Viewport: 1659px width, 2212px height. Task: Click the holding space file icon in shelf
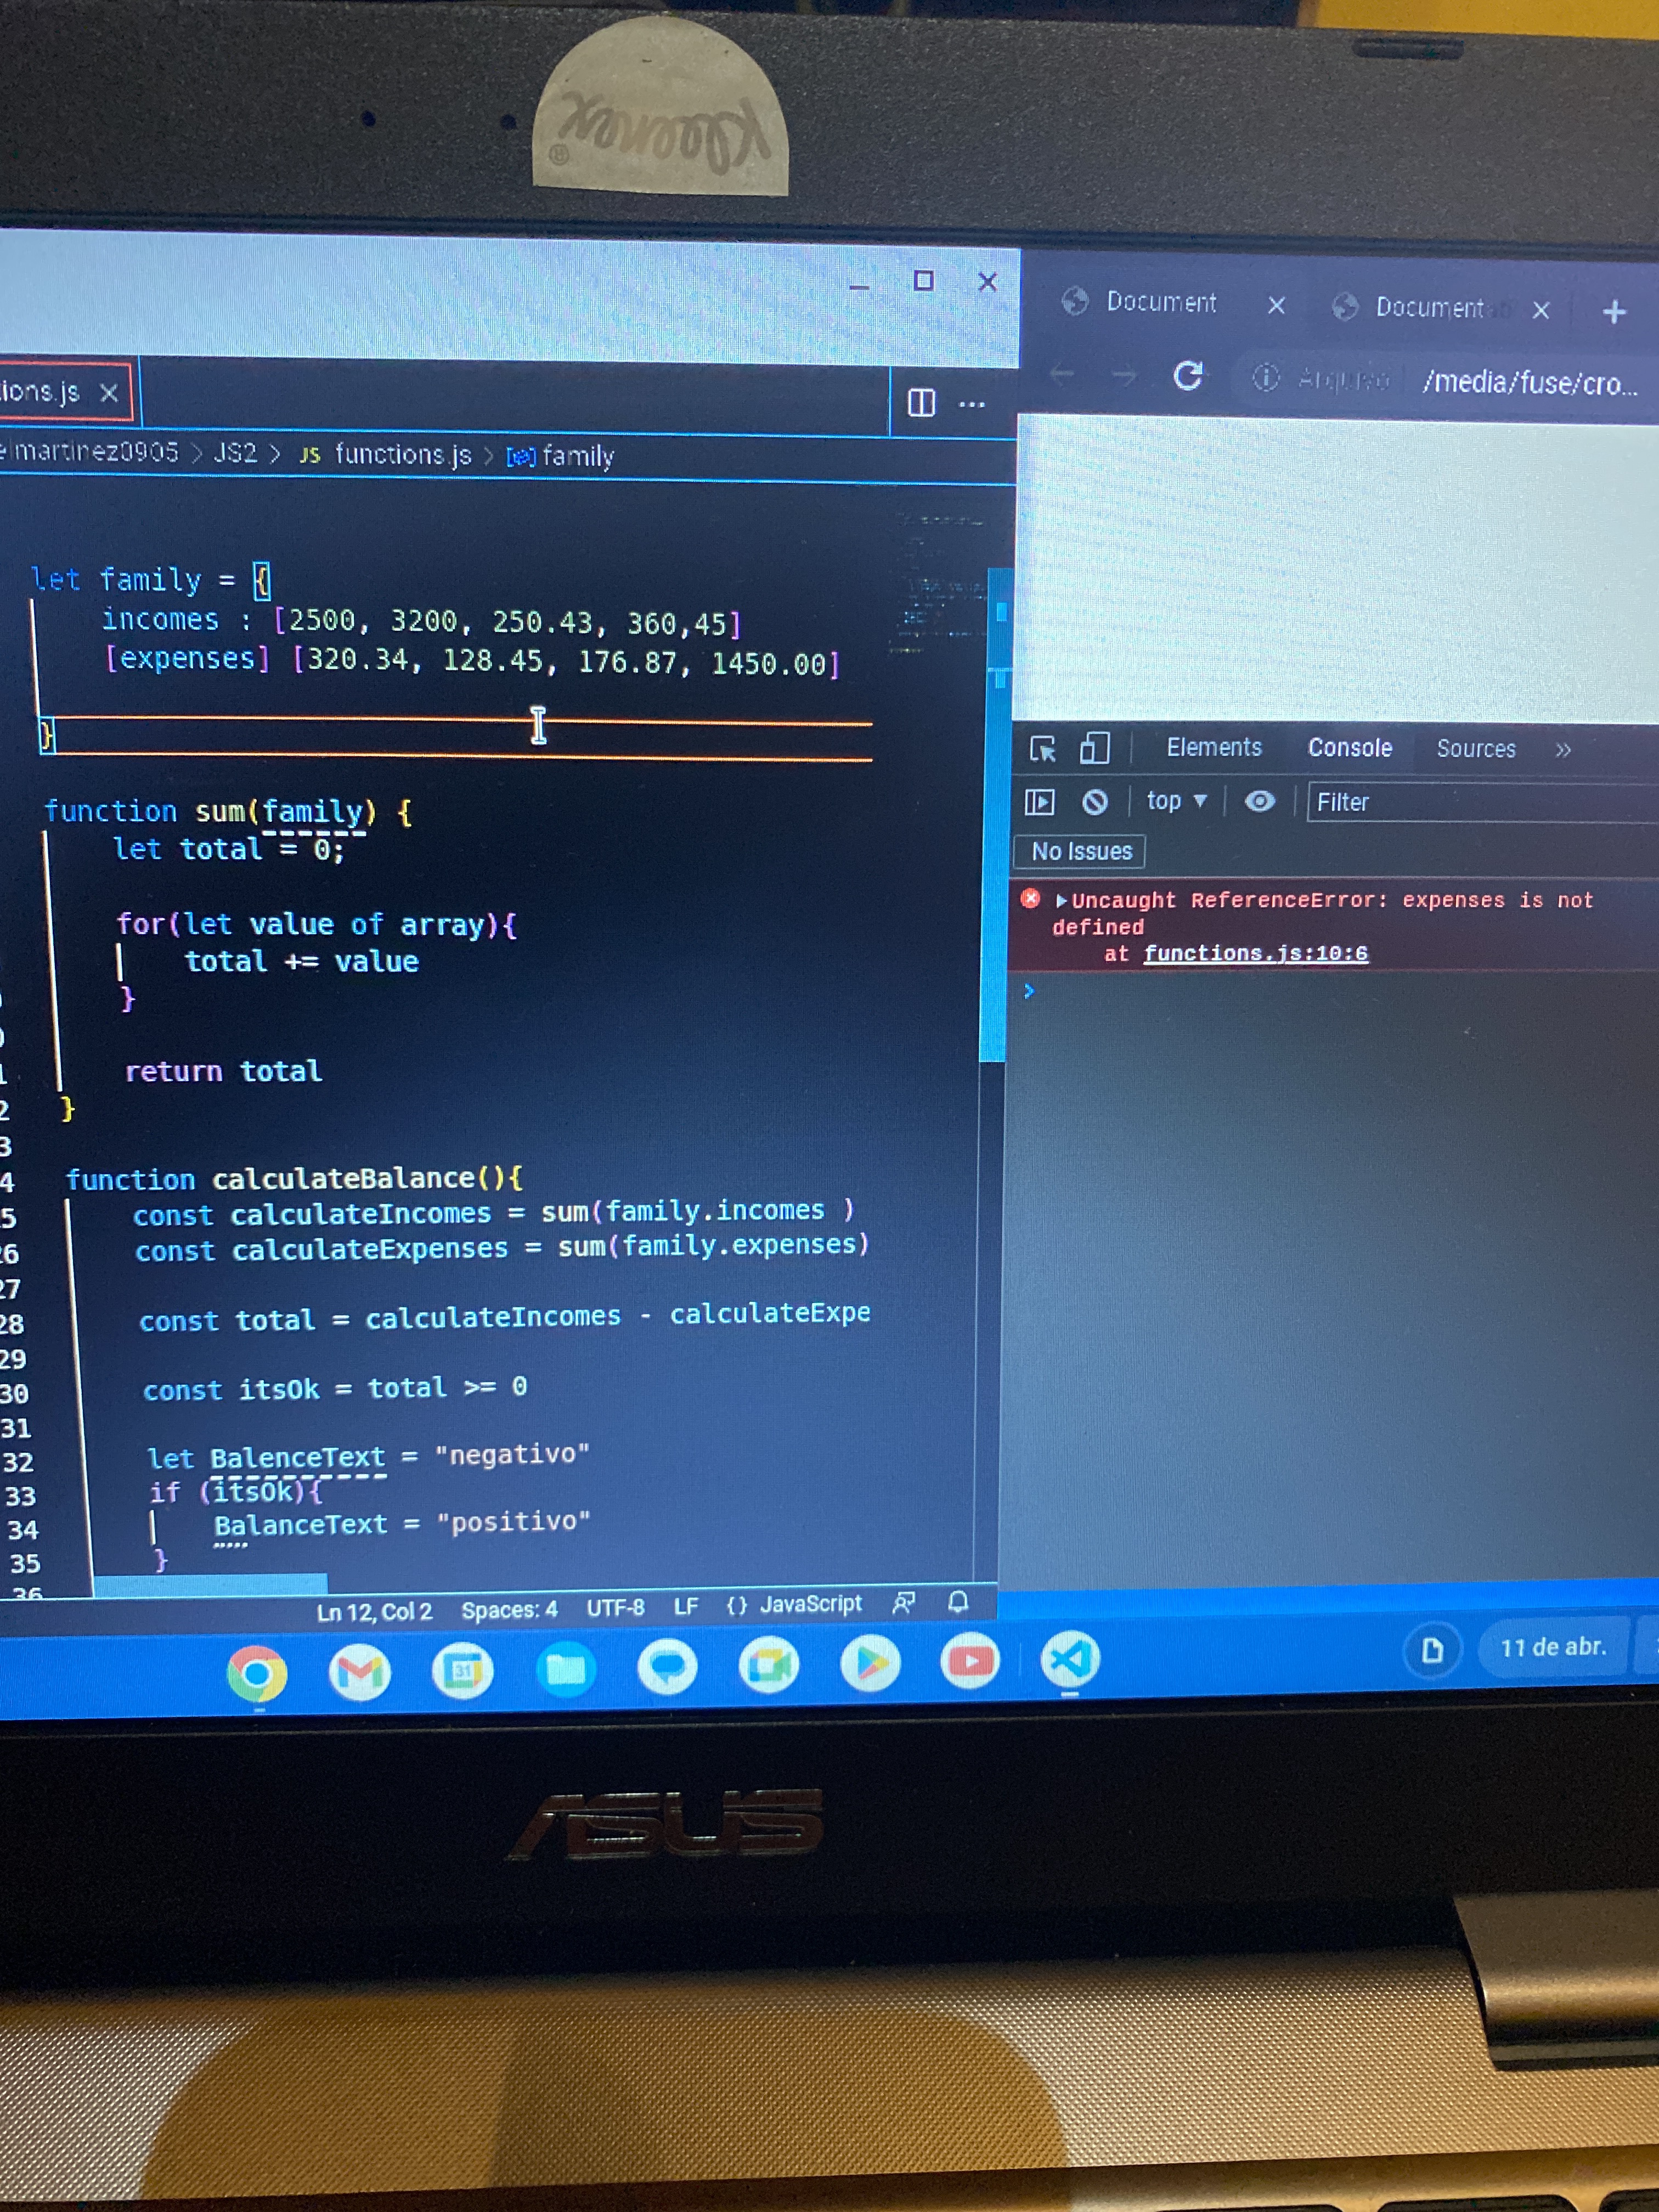tap(1432, 1650)
